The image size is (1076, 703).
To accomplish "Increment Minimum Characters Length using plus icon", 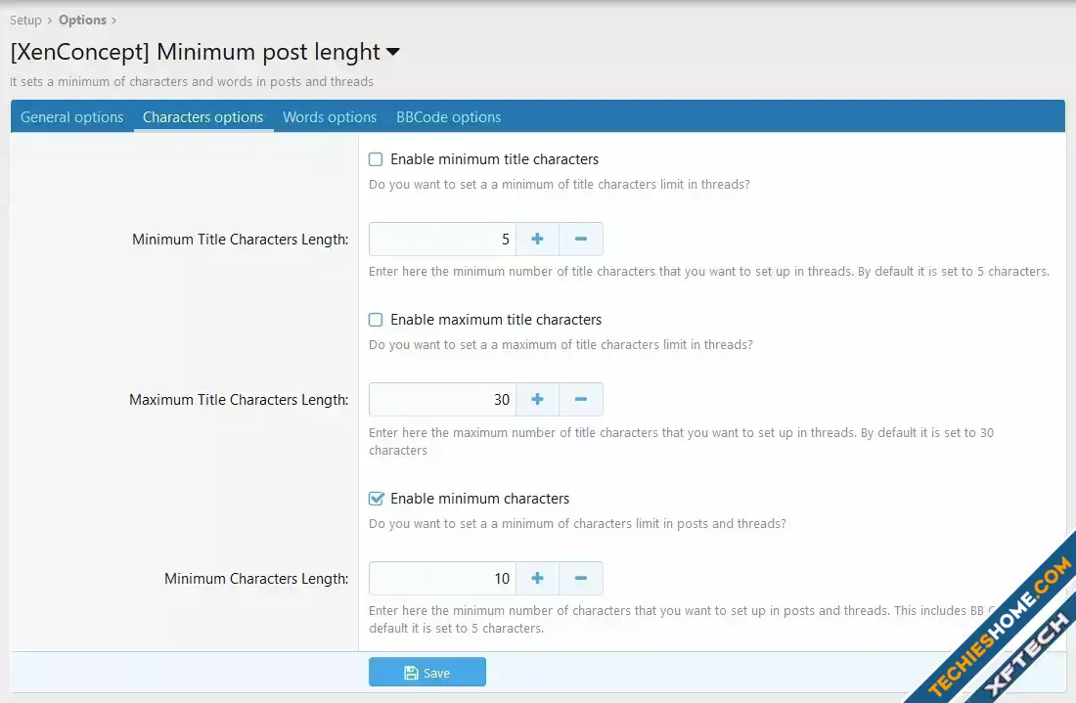I will pos(537,578).
